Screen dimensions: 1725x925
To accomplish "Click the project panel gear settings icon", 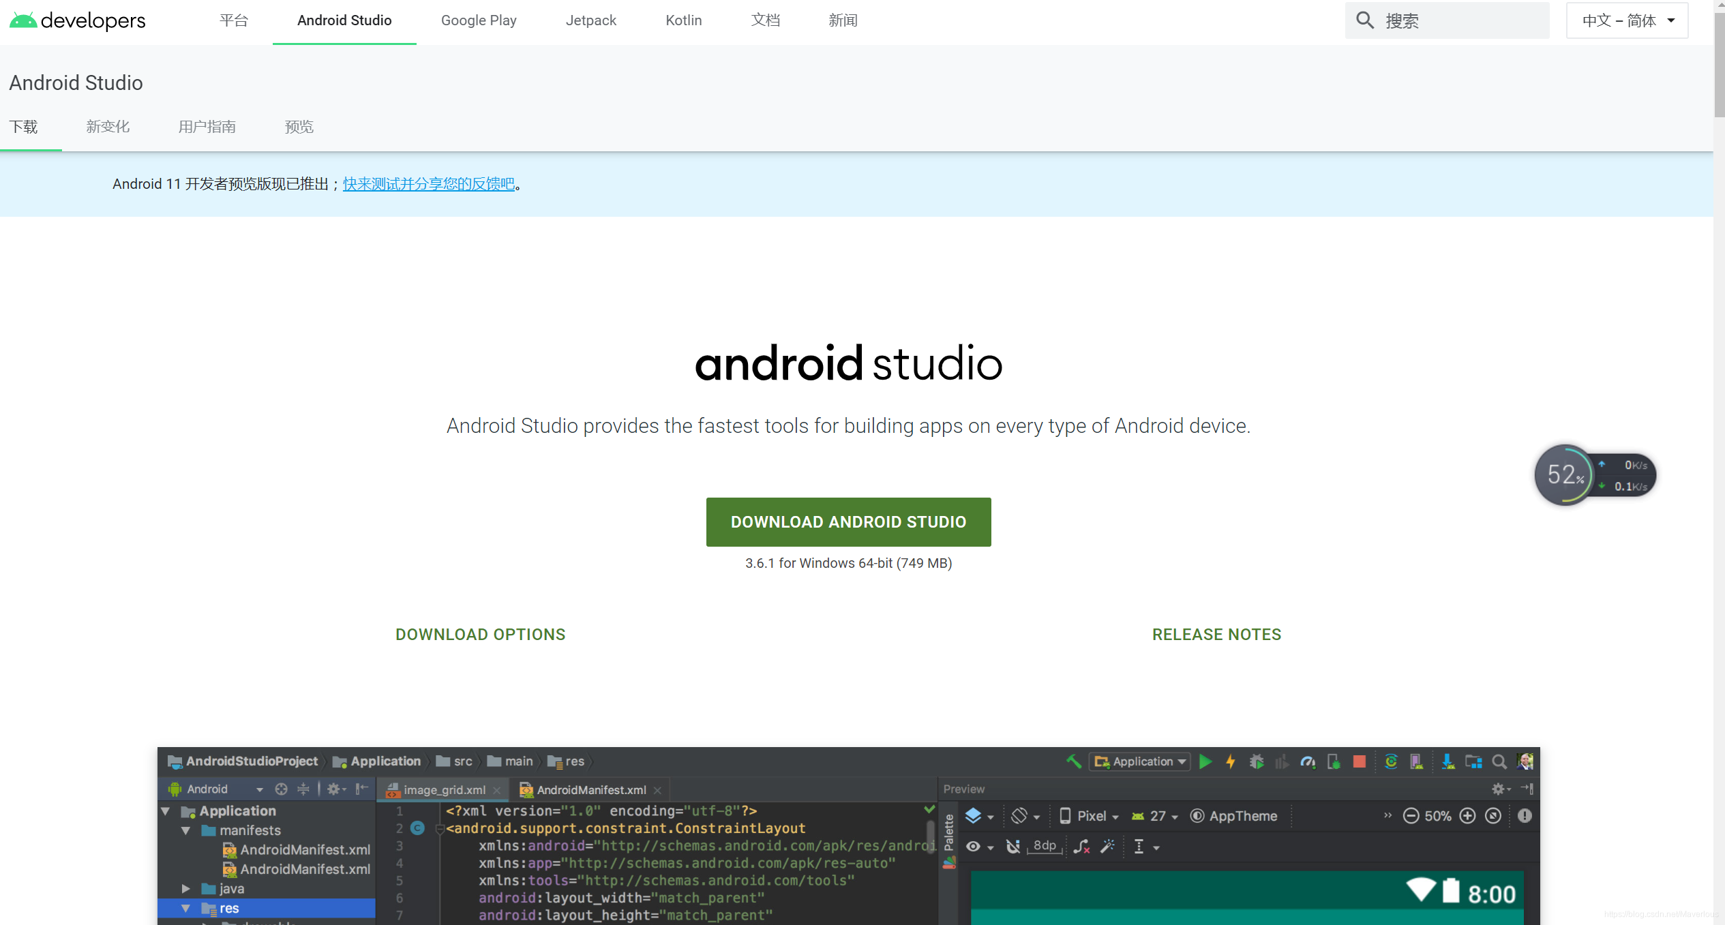I will 335,789.
